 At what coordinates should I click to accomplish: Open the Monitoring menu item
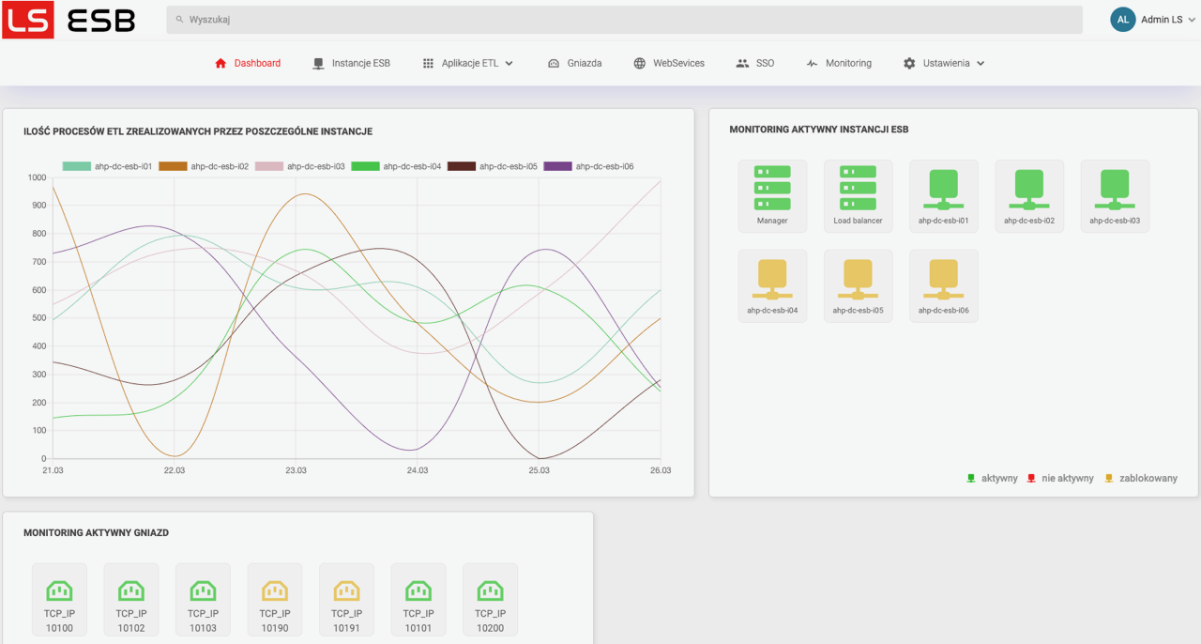click(839, 63)
